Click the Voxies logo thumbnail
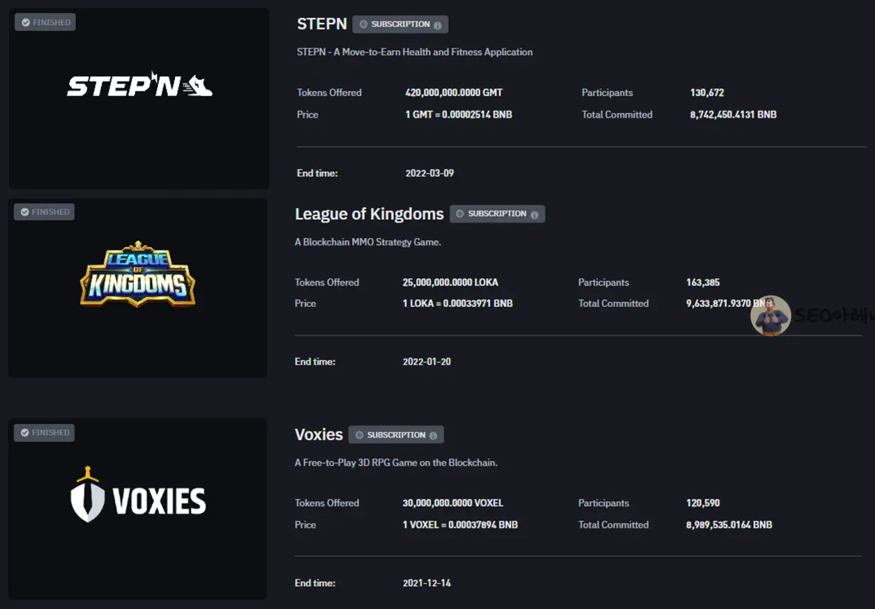Viewport: 875px width, 609px height. coord(137,509)
